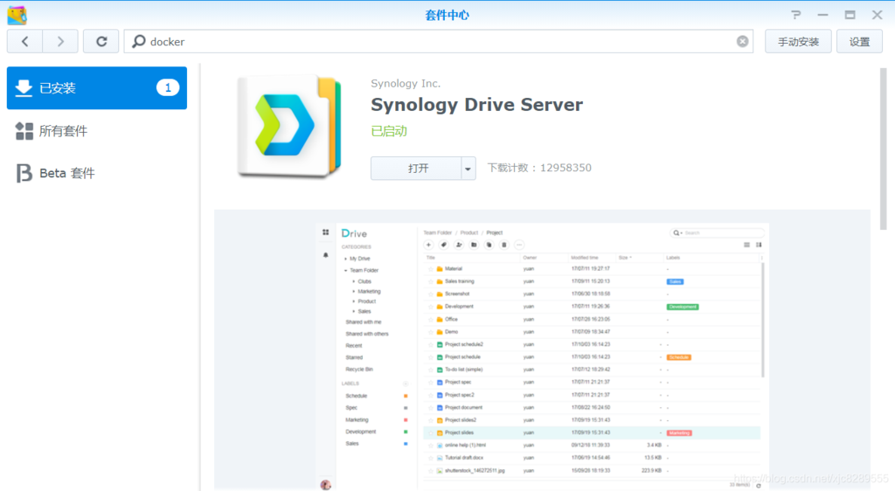
Task: Click the search magnifier icon
Action: (x=139, y=42)
